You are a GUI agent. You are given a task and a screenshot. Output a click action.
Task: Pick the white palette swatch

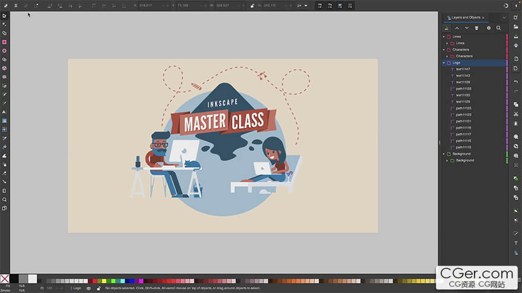32,279
